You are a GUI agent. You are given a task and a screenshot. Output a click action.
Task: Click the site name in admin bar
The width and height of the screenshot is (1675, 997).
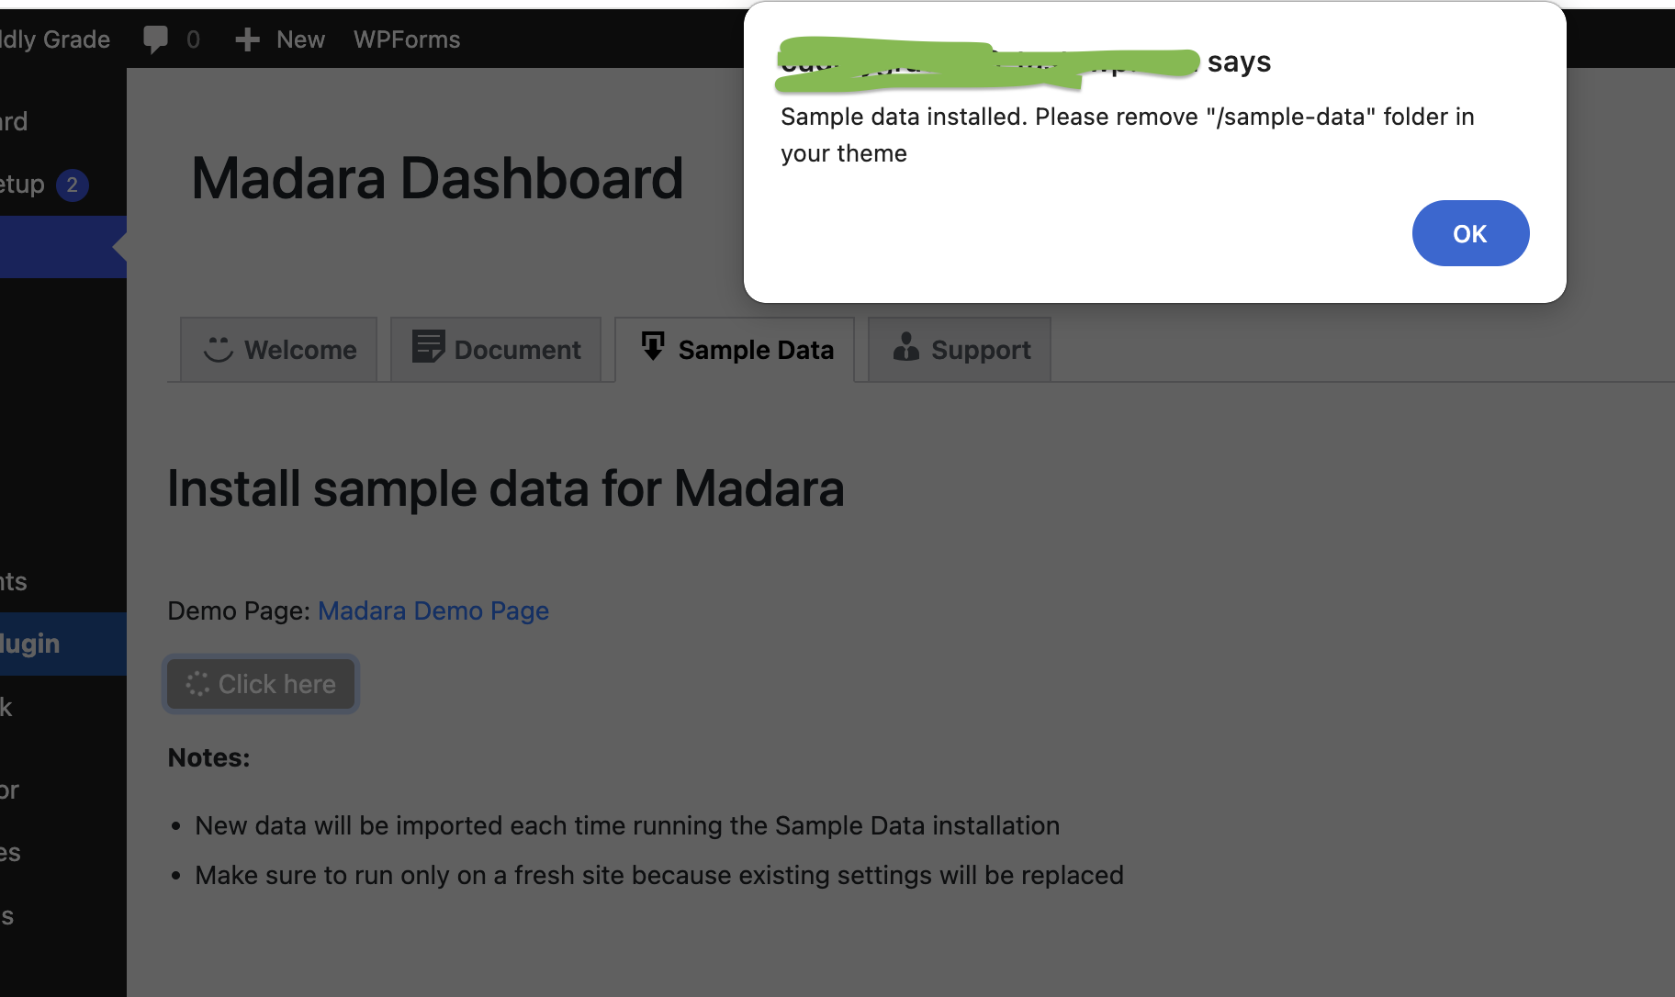55,39
